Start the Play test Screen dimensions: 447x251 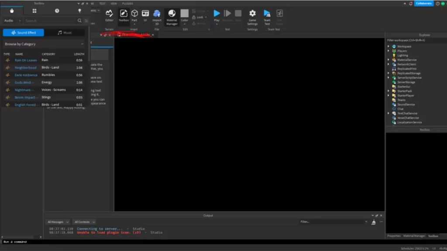point(217,16)
